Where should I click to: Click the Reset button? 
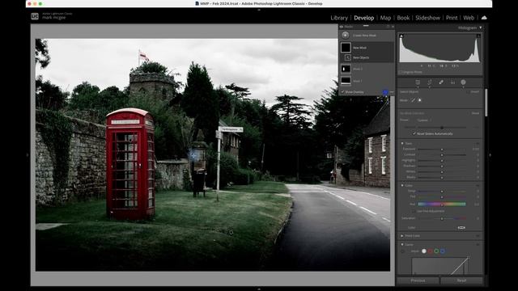pyautogui.click(x=461, y=280)
